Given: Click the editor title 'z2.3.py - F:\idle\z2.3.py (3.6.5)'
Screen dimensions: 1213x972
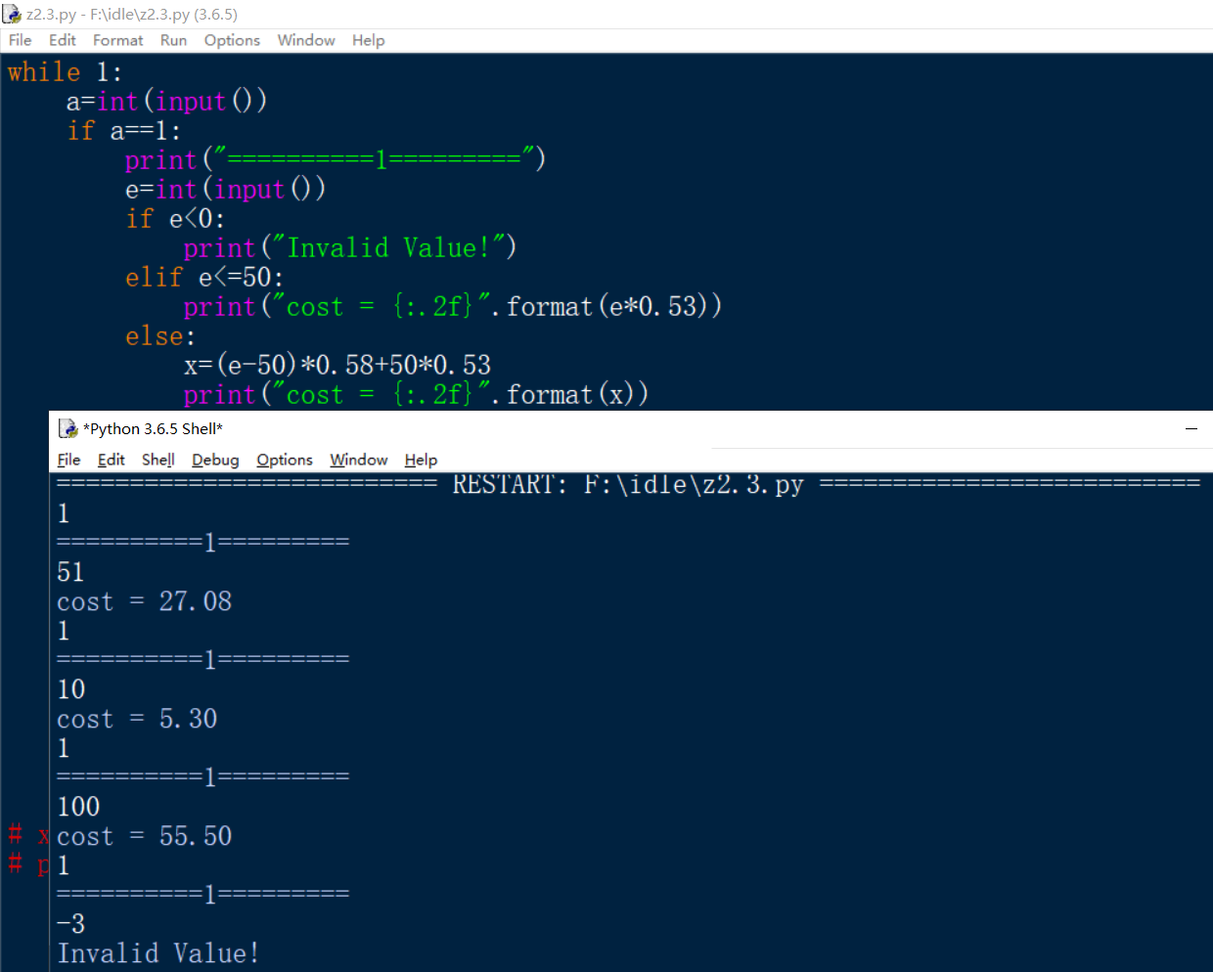Looking at the screenshot, I should (x=132, y=15).
